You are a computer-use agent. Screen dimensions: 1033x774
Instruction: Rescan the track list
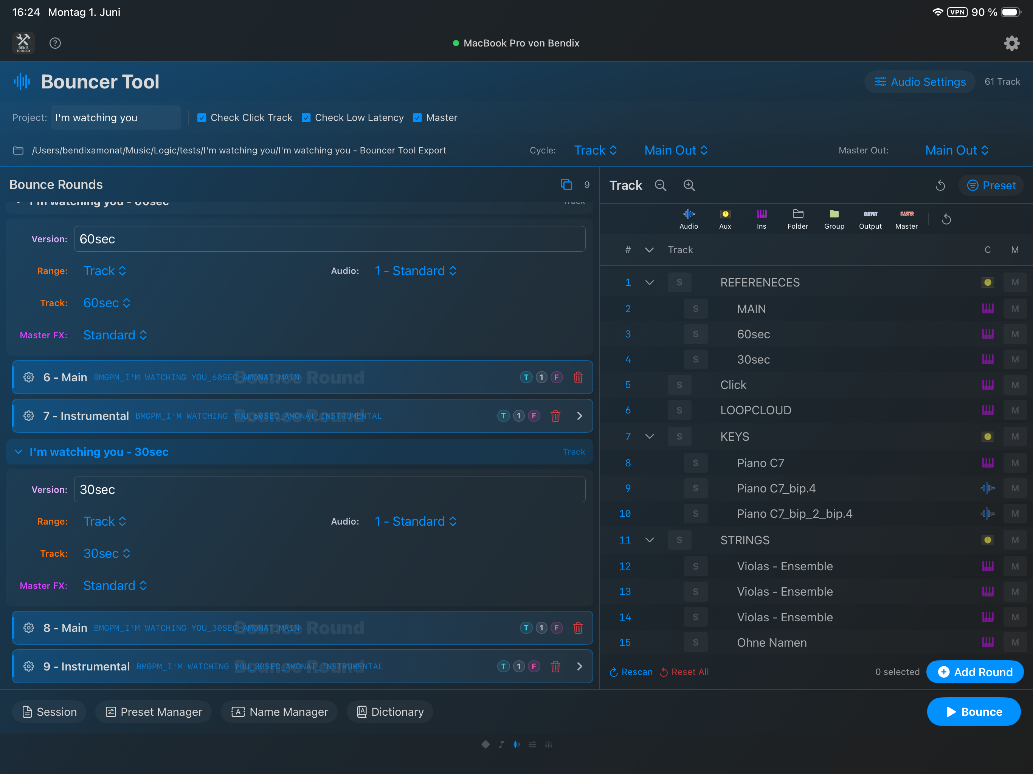630,672
